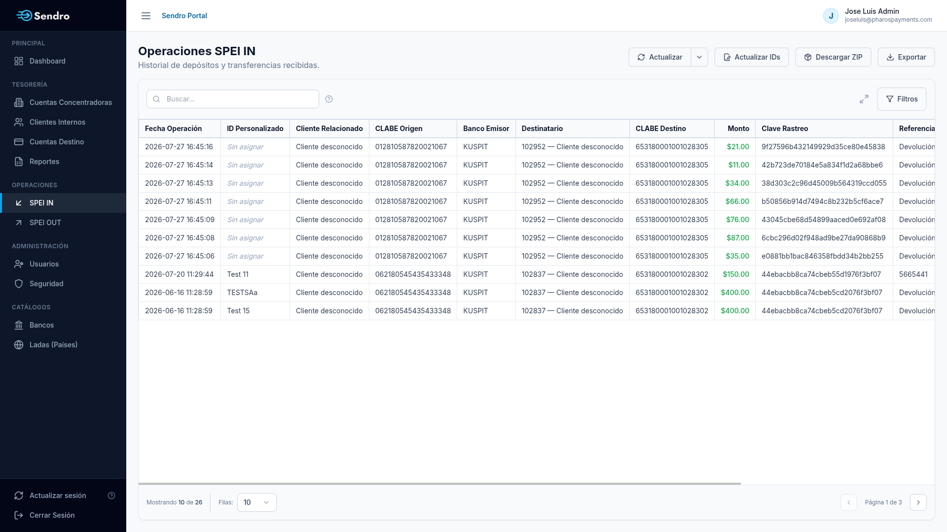Click the search help question-mark icon

click(x=329, y=99)
